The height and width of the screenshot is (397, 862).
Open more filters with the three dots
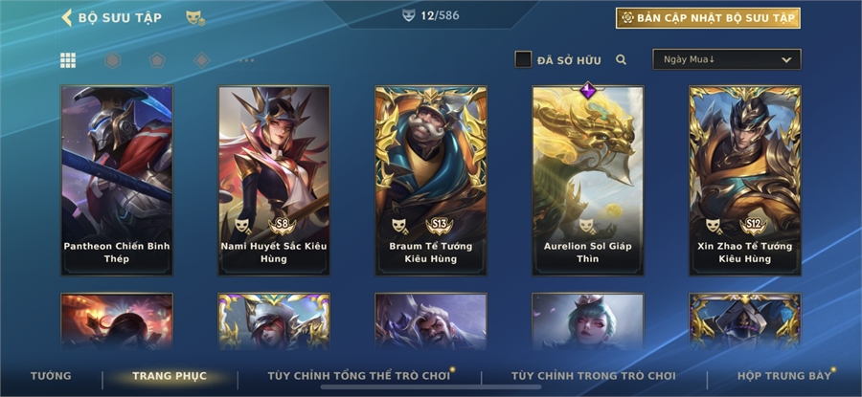[246, 60]
